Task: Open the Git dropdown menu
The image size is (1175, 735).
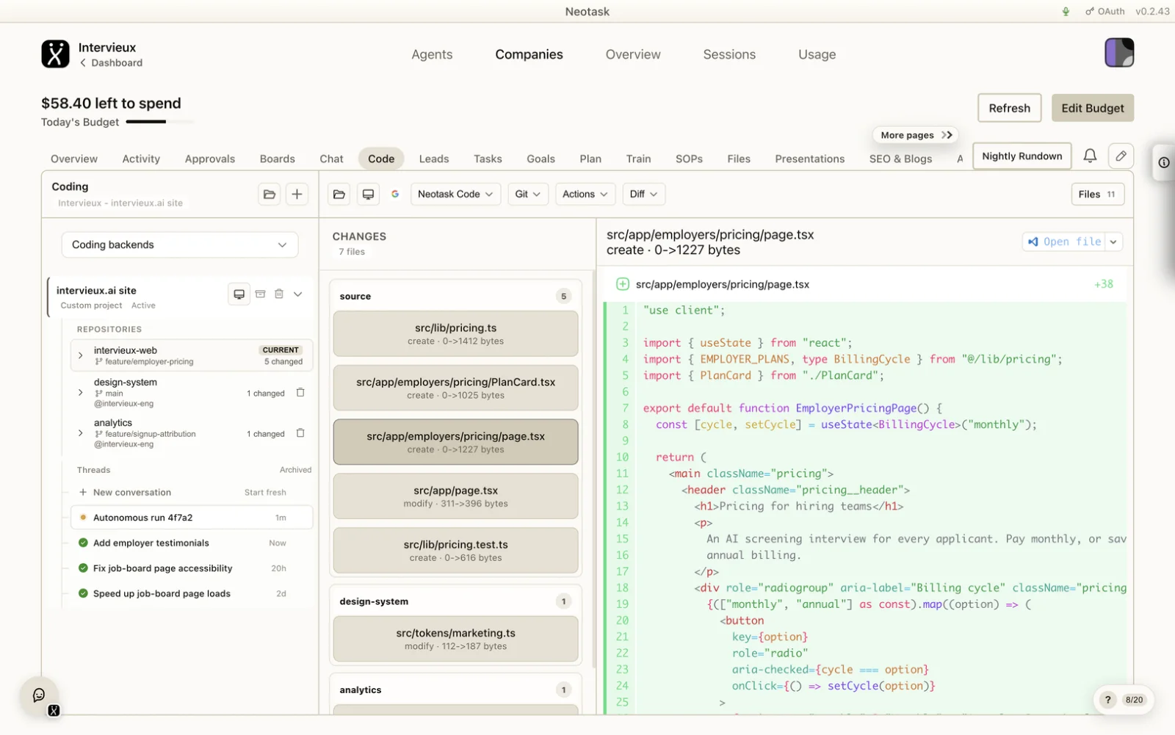Action: click(528, 195)
